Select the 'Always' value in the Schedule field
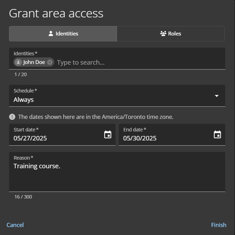This screenshot has height=235, width=235. coord(24,99)
